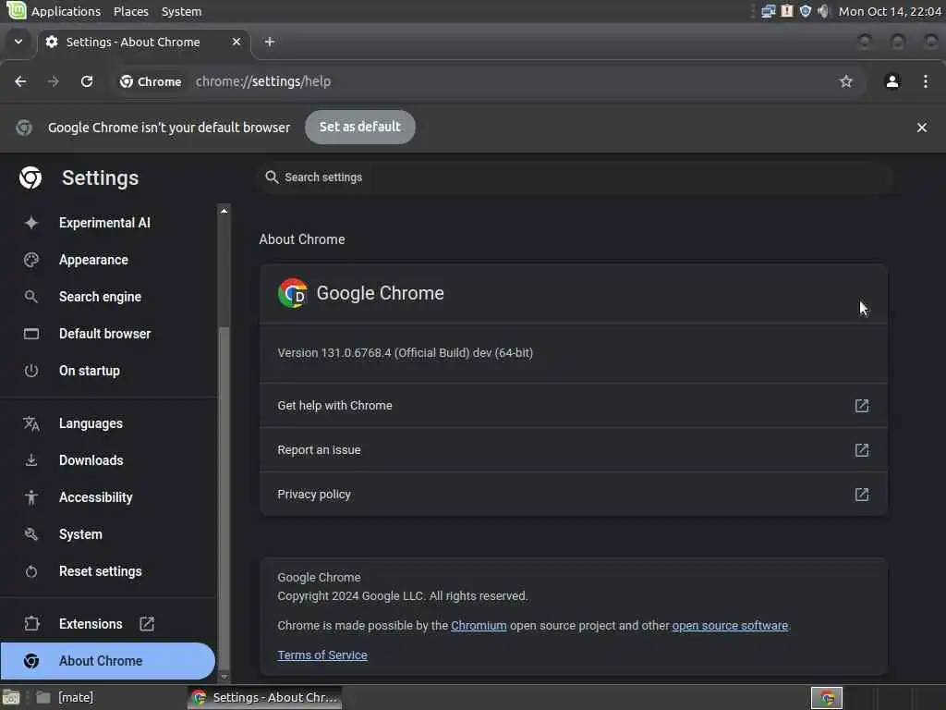Click the Experimental AI sparkle icon
946x710 pixels.
pos(31,223)
